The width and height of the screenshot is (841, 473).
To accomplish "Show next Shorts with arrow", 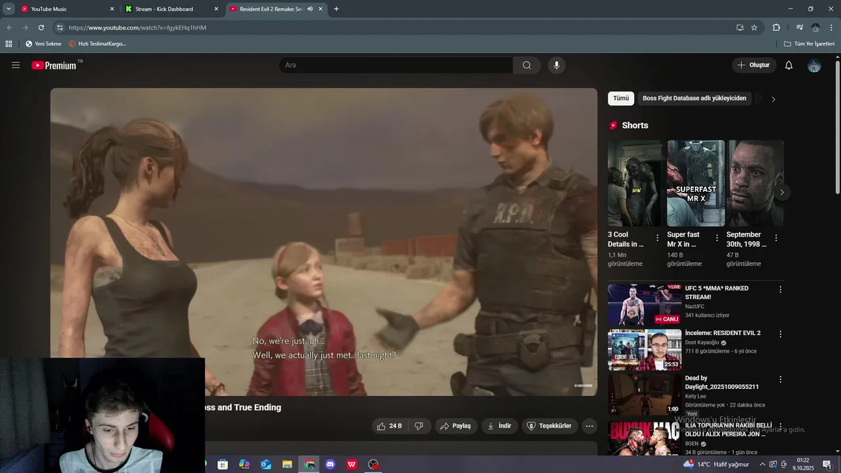I will point(782,192).
